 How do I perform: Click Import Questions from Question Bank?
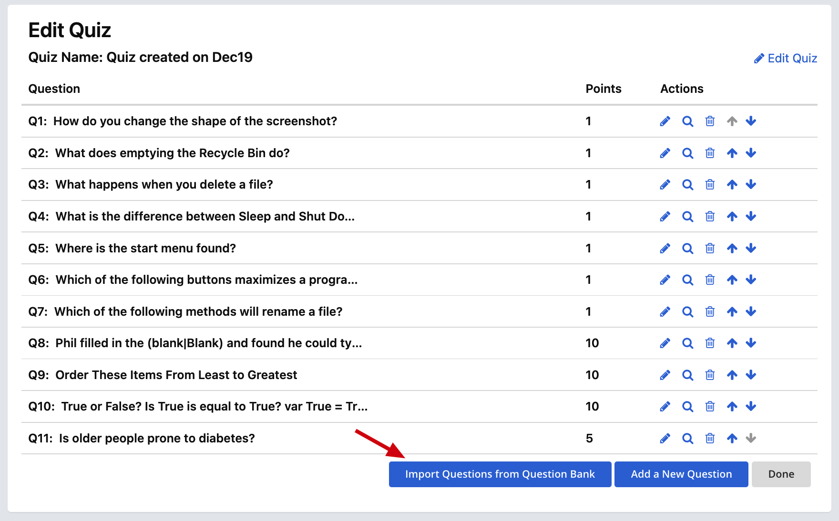coord(500,474)
